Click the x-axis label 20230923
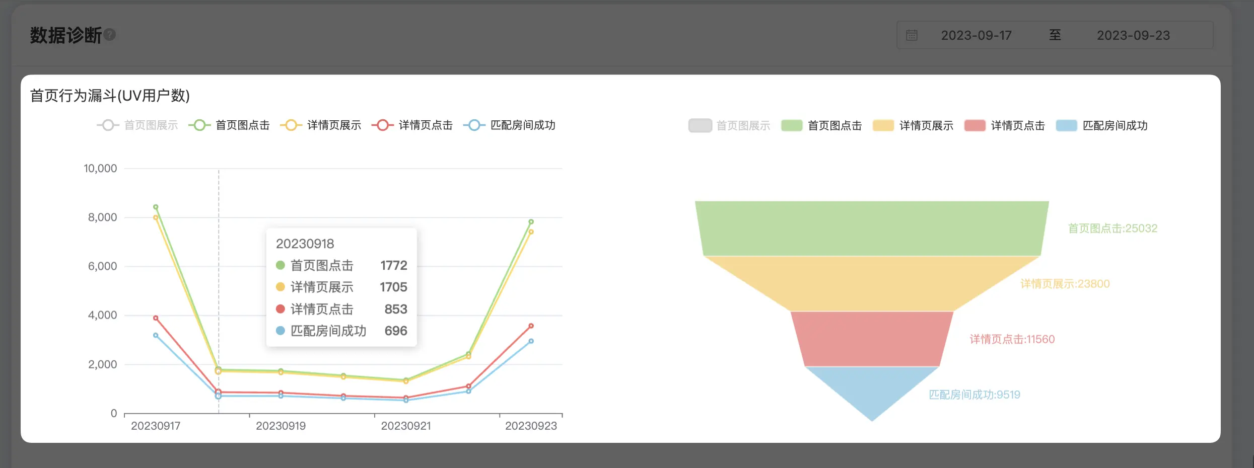The image size is (1254, 468). click(531, 426)
